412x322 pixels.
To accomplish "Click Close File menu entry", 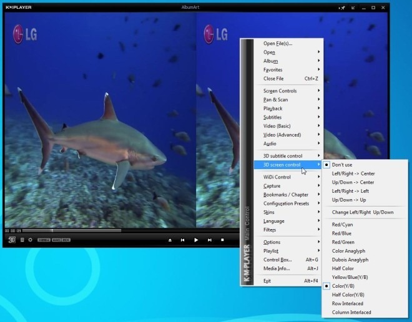I will [288, 79].
